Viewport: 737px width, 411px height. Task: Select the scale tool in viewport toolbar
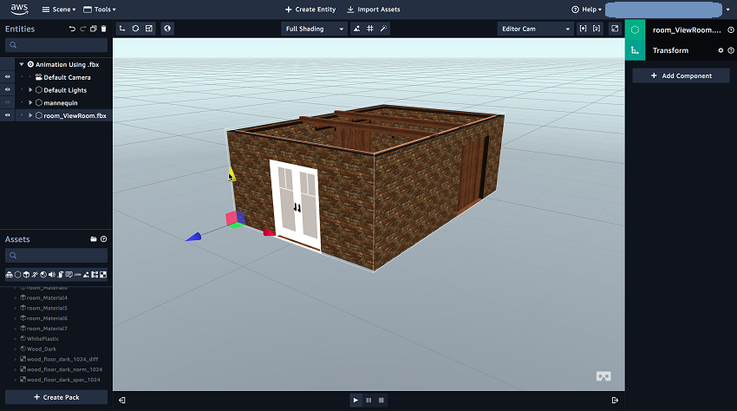coord(149,29)
